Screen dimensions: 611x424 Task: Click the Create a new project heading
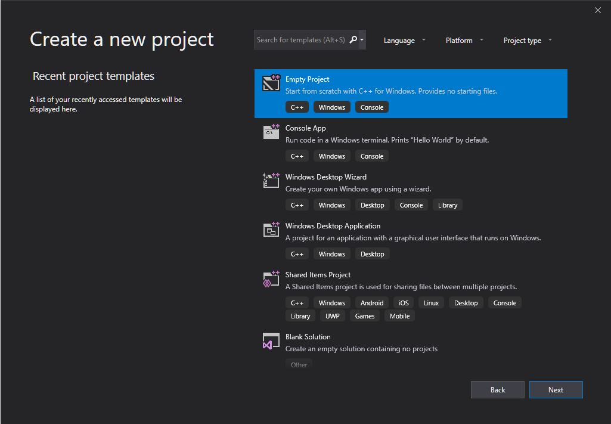122,39
